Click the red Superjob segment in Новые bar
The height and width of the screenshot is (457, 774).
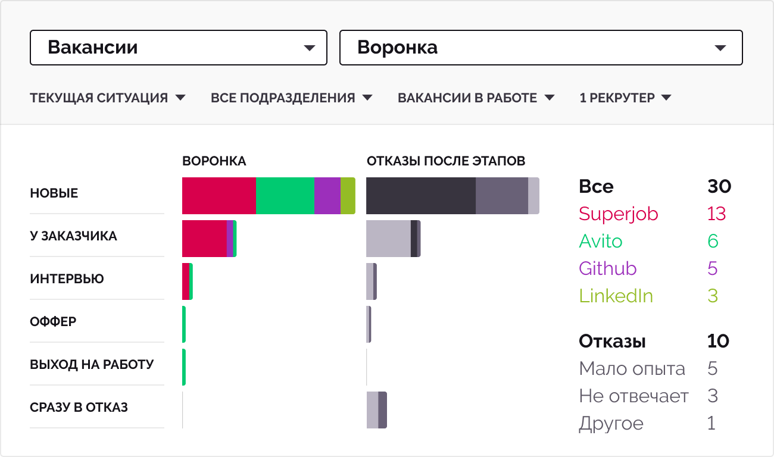(219, 196)
